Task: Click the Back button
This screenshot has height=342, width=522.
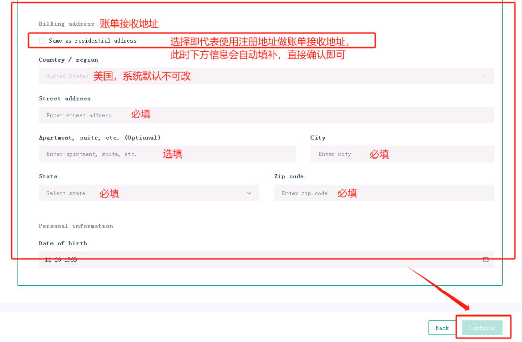Action: (x=442, y=328)
